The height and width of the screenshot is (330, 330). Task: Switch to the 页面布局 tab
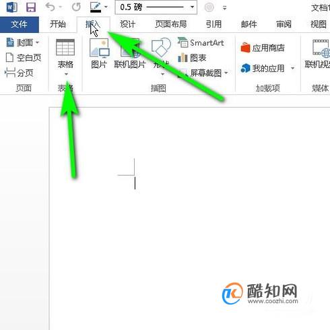point(171,24)
